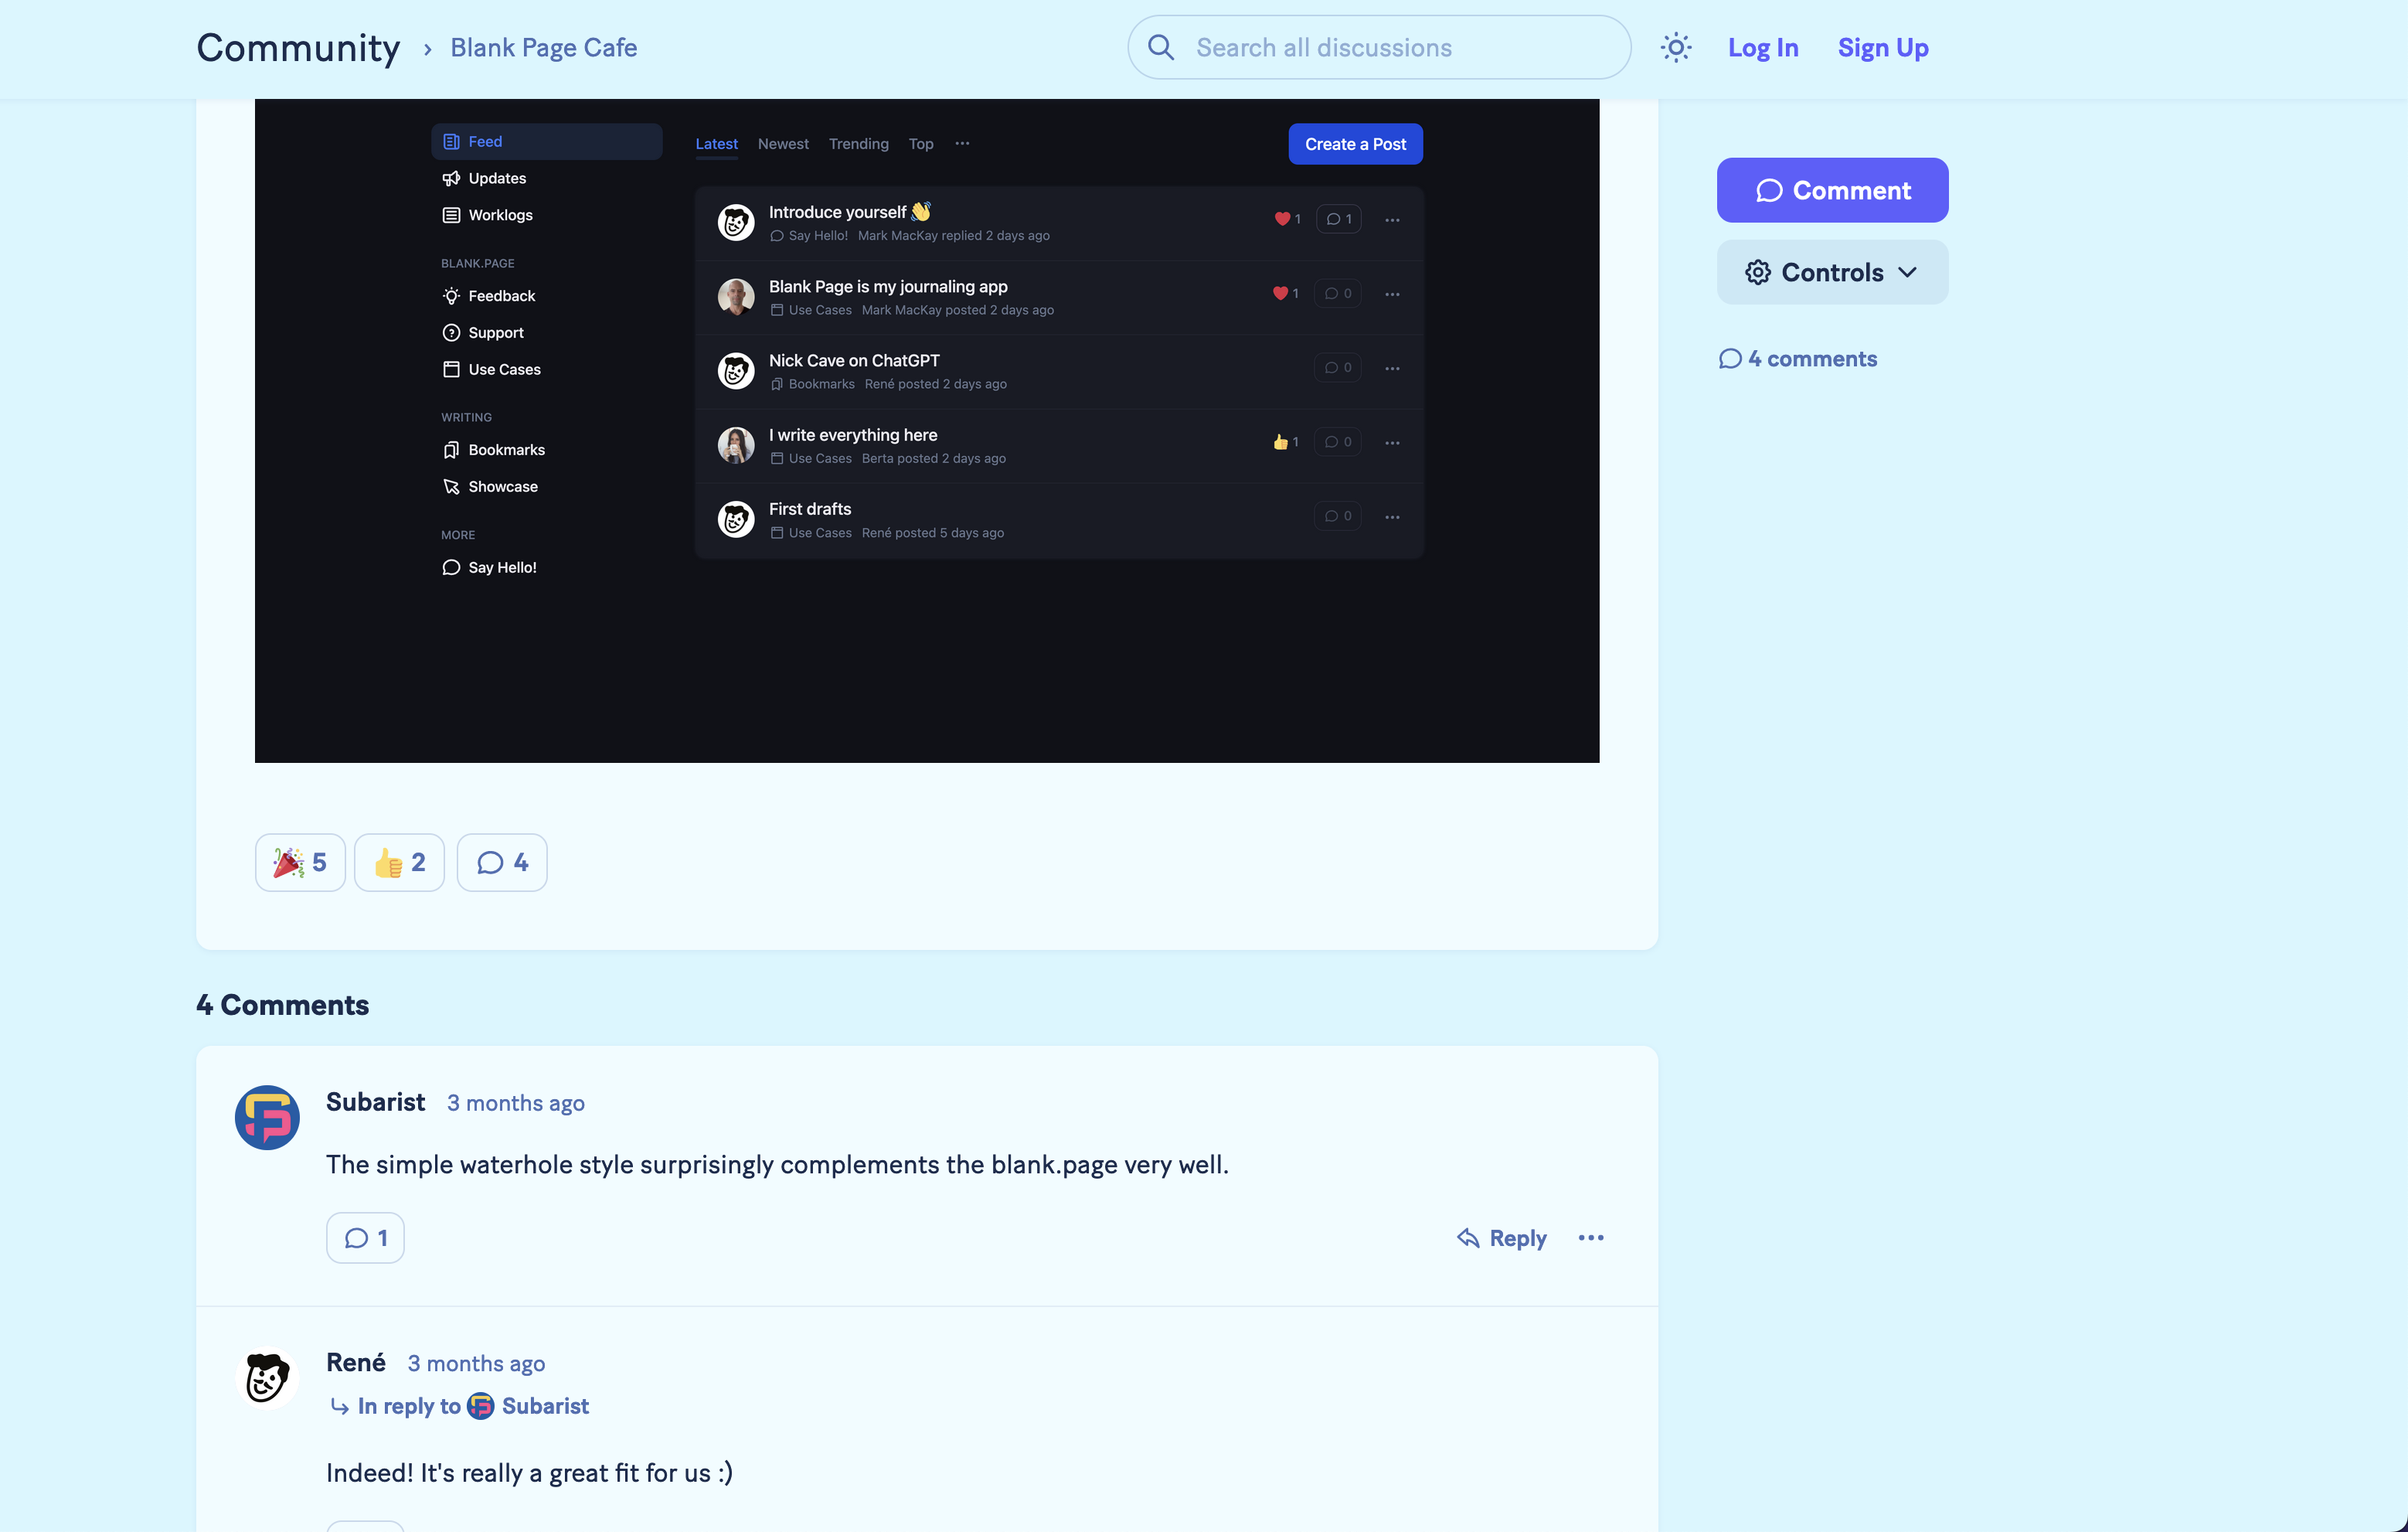The image size is (2408, 1532).
Task: Open ellipsis menu on I write everything row
Action: [1392, 443]
